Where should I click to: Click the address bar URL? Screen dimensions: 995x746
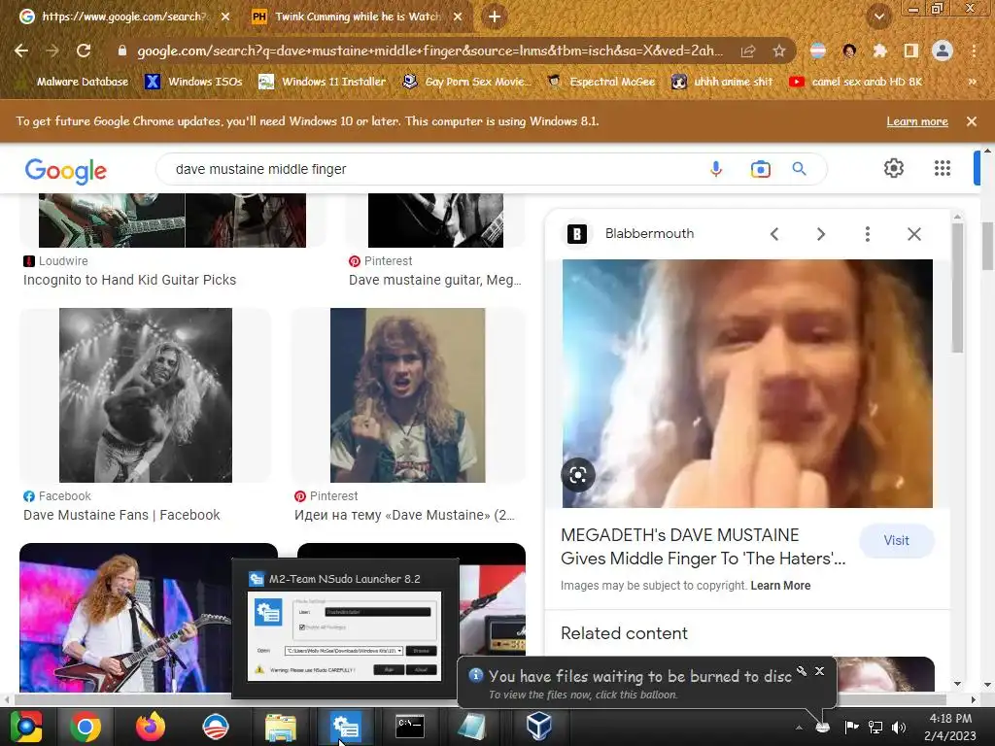429,51
